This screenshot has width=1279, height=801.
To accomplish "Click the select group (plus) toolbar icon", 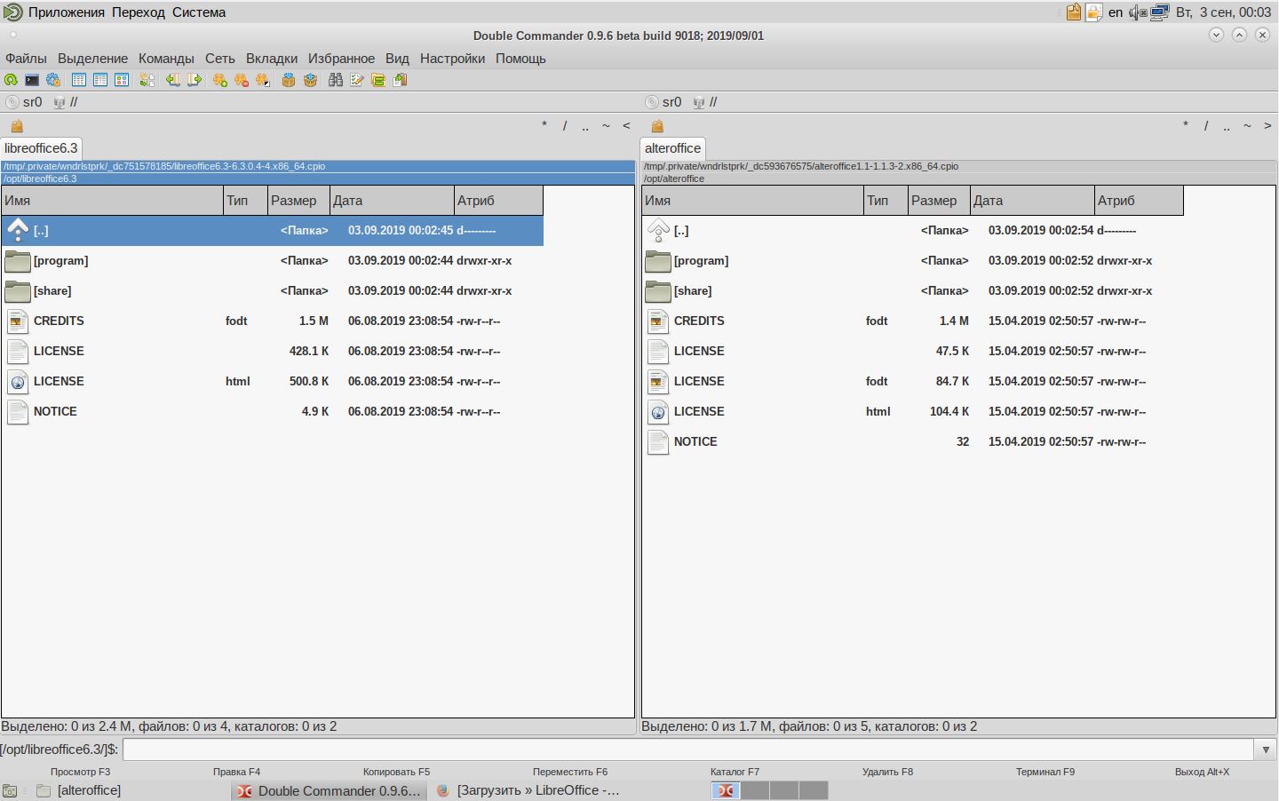I will [220, 80].
